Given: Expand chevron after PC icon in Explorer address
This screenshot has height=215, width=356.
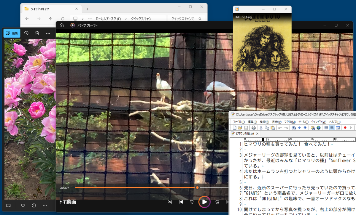Looking at the screenshot, I should tap(83, 19).
